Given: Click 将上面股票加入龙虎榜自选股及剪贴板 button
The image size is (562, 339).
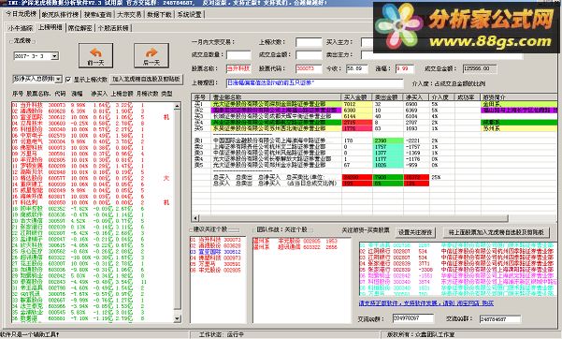Looking at the screenshot, I should (496, 232).
